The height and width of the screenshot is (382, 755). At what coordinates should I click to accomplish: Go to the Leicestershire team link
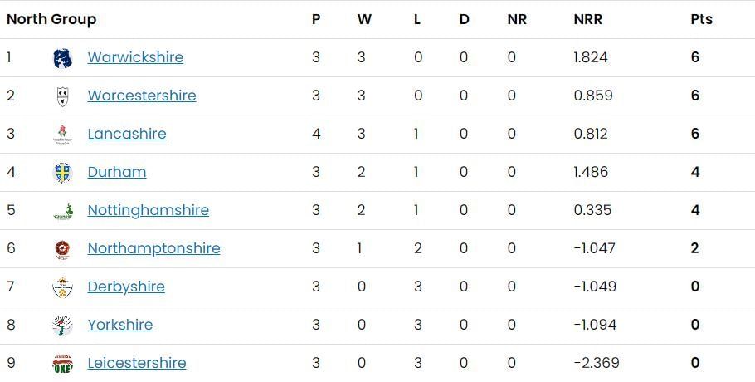pos(137,363)
